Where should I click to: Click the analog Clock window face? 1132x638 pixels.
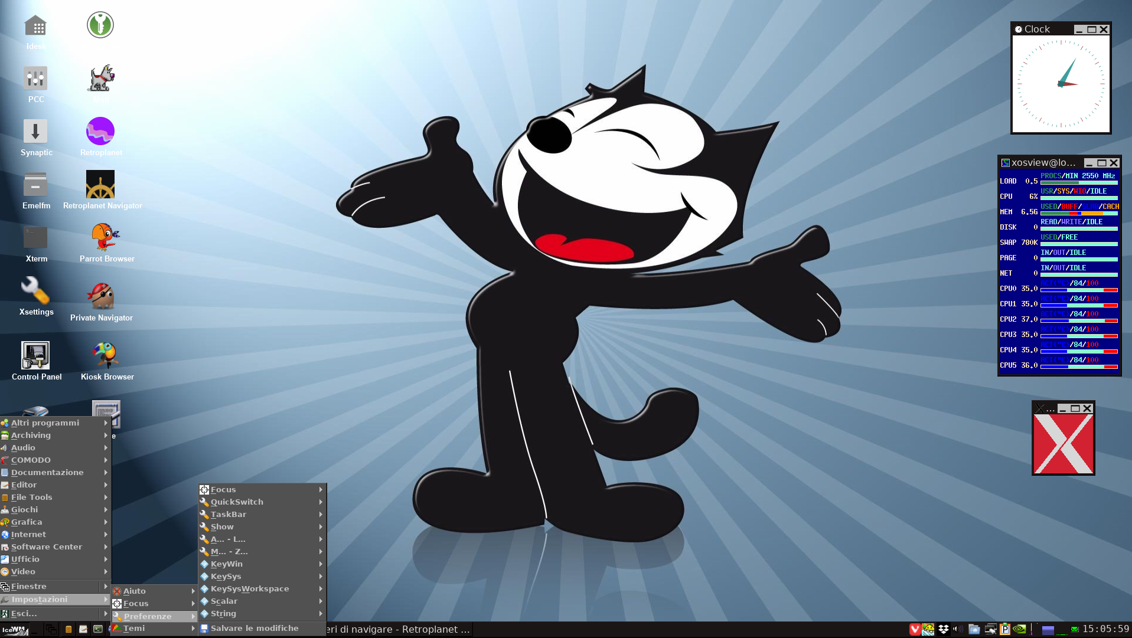coord(1061,84)
